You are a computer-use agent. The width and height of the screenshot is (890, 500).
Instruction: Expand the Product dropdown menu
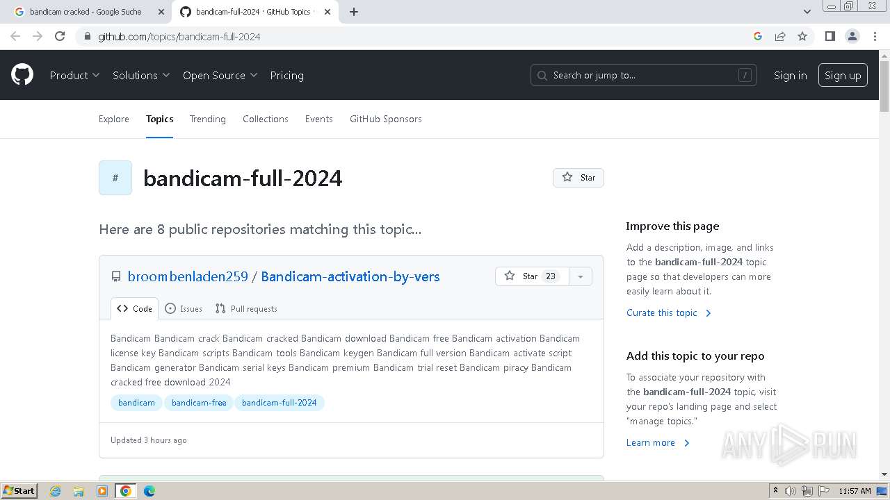[x=74, y=75]
